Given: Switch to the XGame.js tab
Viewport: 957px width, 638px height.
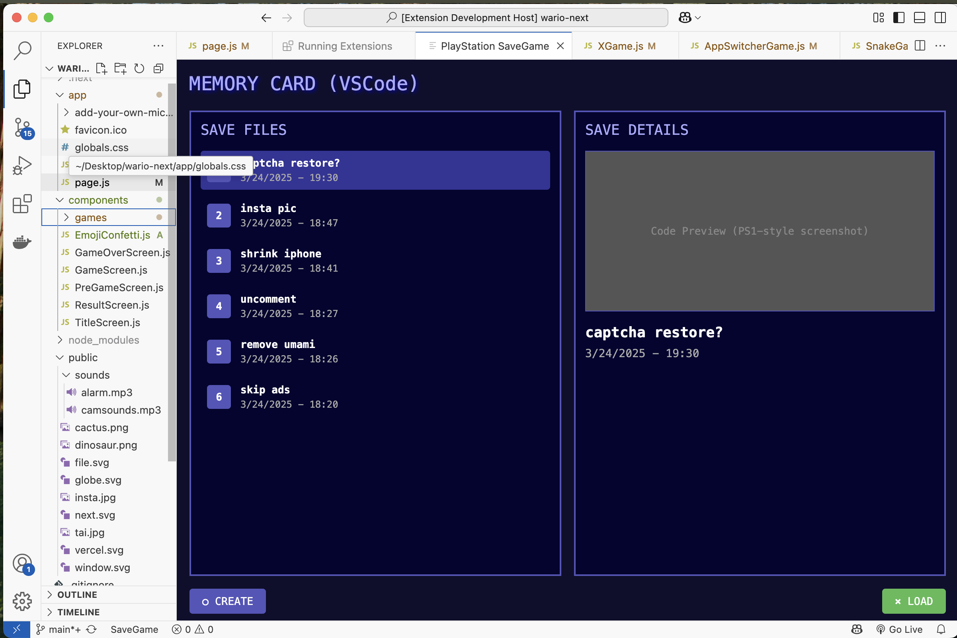Looking at the screenshot, I should coord(620,46).
